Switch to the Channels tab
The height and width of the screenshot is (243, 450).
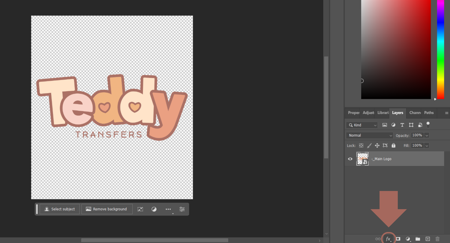pyautogui.click(x=415, y=113)
